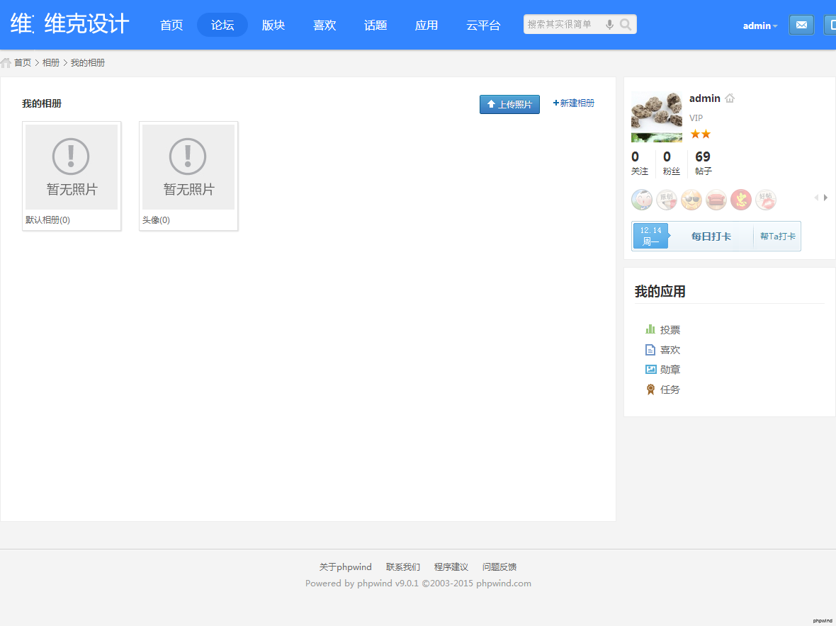This screenshot has width=836, height=626.
Task: Open the 勋章 app from sidebar
Action: pos(670,370)
